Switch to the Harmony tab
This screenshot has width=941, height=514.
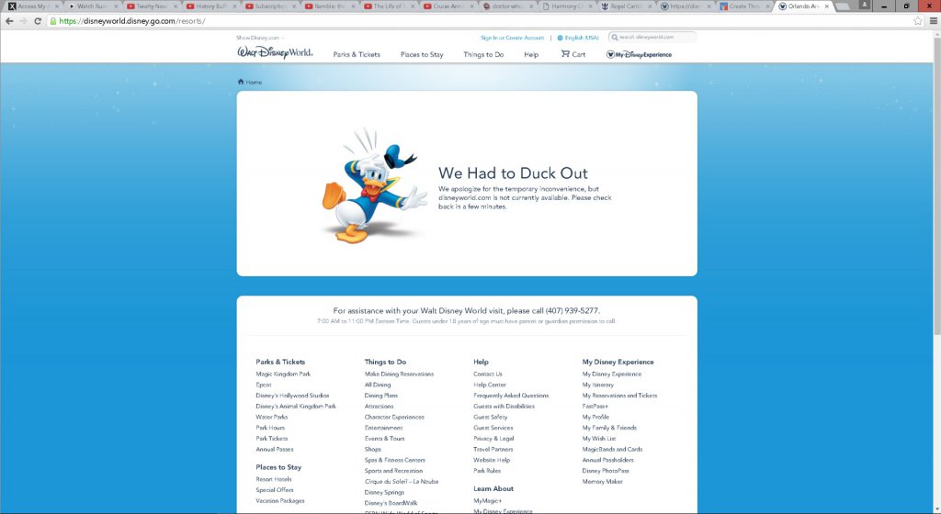(565, 6)
